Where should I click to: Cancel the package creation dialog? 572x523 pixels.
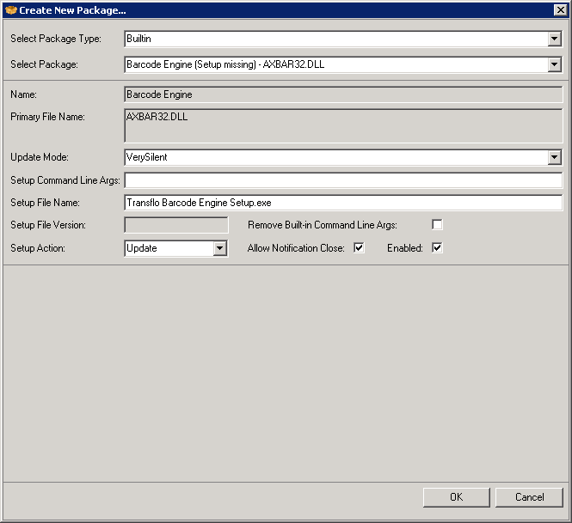[x=529, y=497]
